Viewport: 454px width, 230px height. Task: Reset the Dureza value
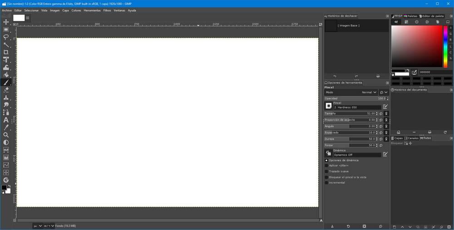point(381,139)
